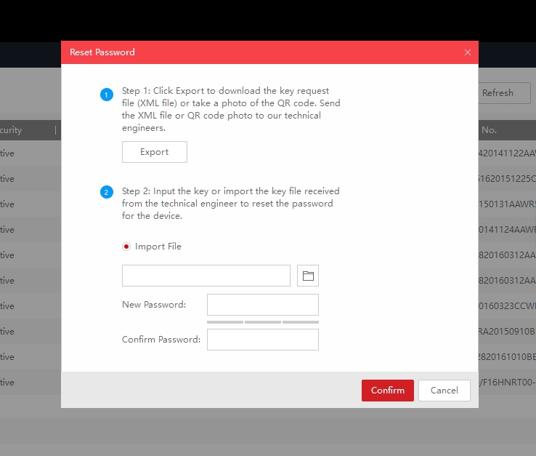
Task: Click the step 2 number badge
Action: [x=107, y=192]
